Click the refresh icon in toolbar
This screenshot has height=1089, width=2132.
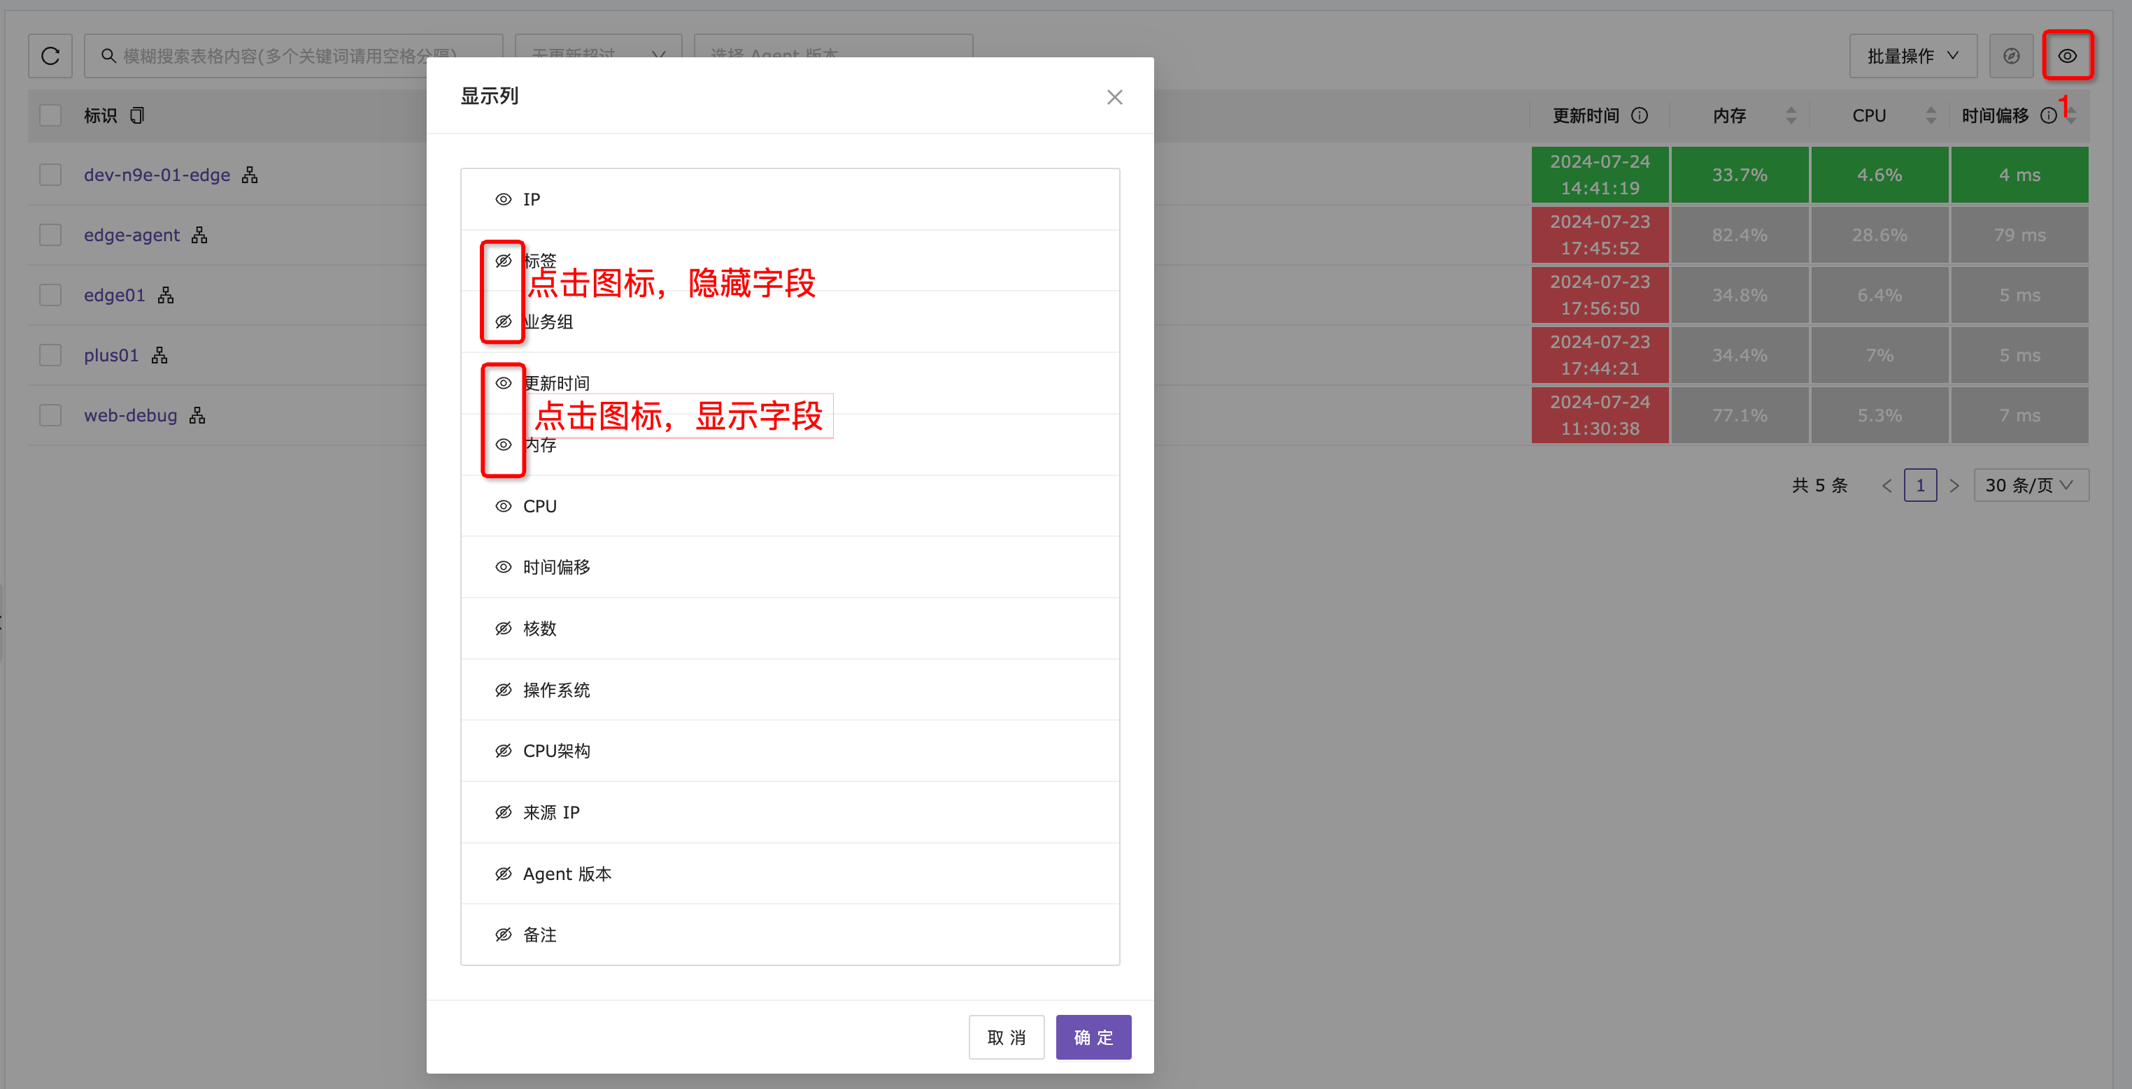click(50, 55)
